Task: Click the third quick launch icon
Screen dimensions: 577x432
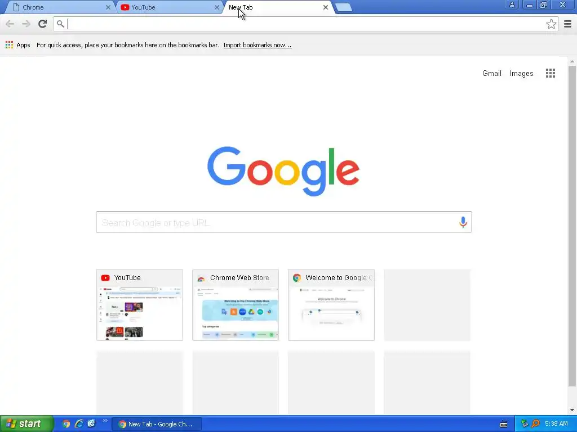Action: coord(91,424)
